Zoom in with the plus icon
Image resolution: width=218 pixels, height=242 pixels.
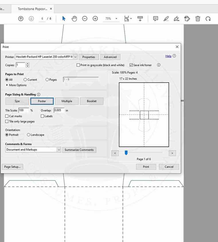[x=95, y=19]
